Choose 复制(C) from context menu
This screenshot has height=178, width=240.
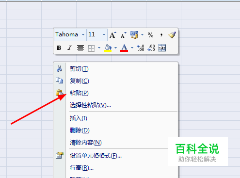click(x=116, y=81)
